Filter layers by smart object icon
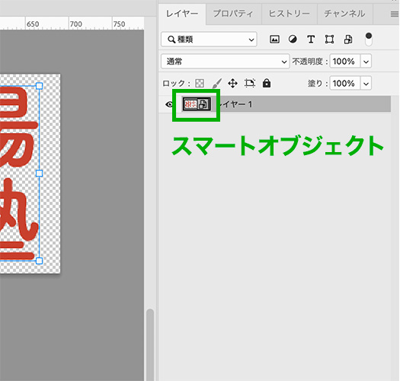400x381 pixels. coord(348,40)
